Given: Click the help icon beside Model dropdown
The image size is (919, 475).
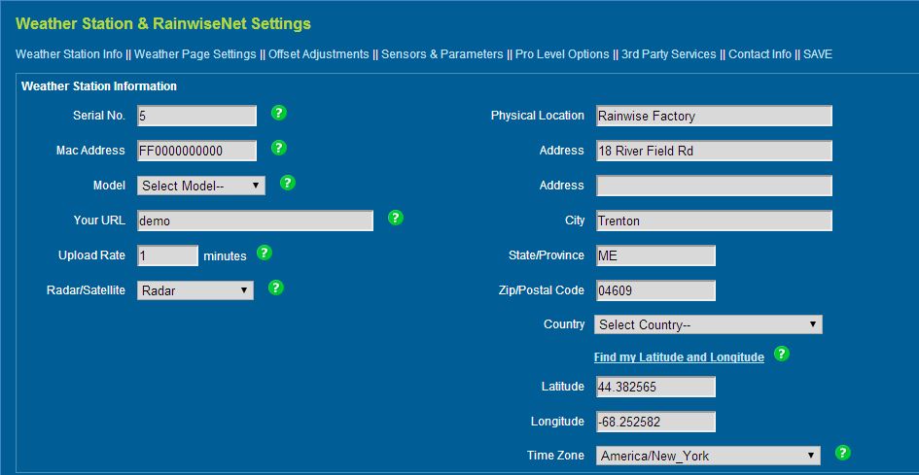Looking at the screenshot, I should (x=287, y=183).
